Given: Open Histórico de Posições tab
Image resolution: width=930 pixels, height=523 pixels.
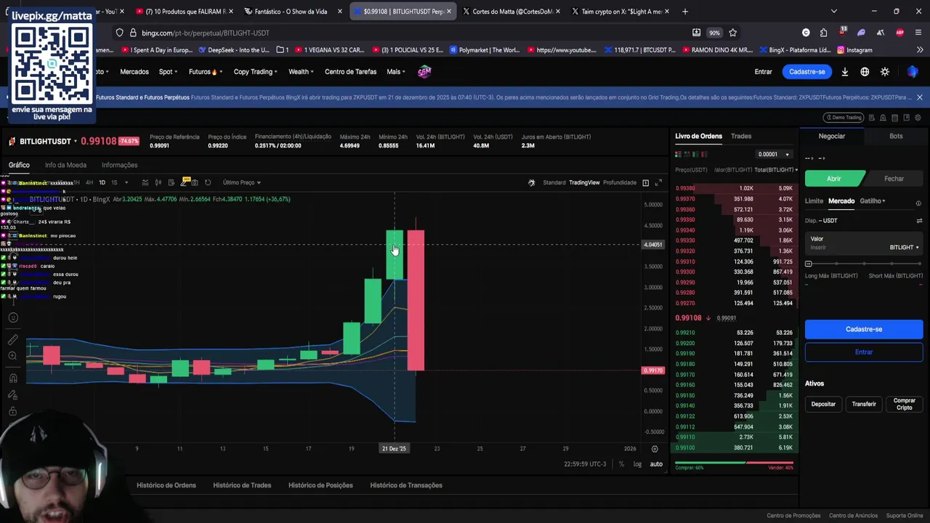Looking at the screenshot, I should [320, 485].
